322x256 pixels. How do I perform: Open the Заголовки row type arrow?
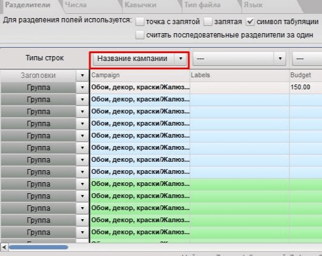[83, 75]
